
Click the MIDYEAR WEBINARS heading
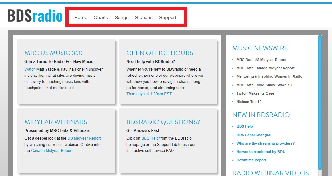56,122
